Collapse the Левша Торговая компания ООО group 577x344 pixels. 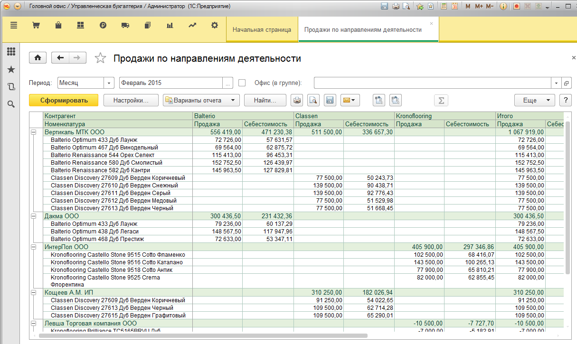point(34,323)
